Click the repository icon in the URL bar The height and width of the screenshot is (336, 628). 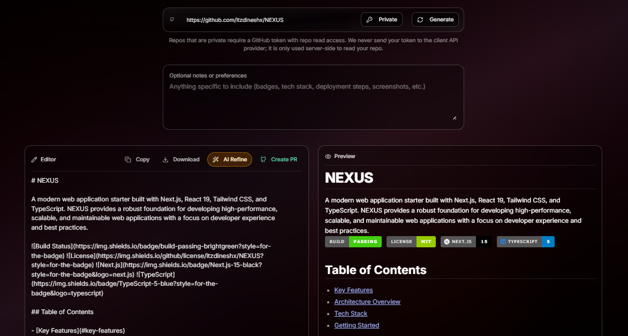pos(172,19)
